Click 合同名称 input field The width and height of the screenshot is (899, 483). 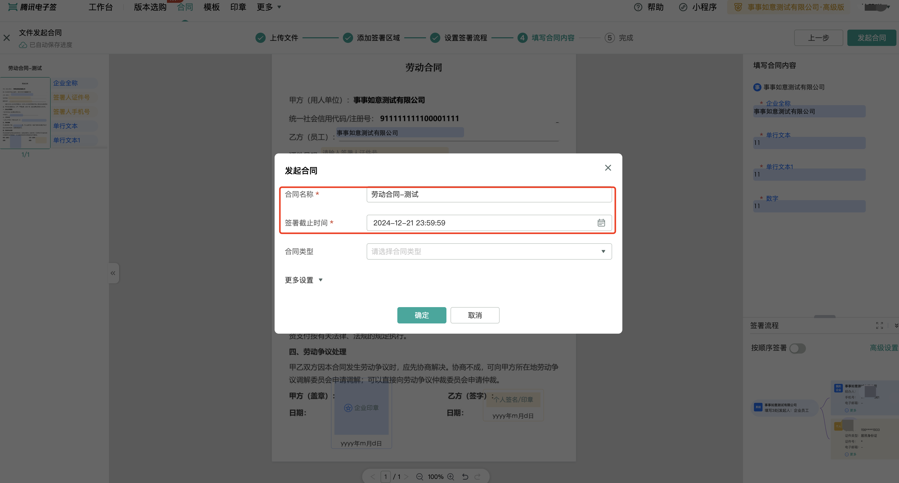click(x=489, y=194)
